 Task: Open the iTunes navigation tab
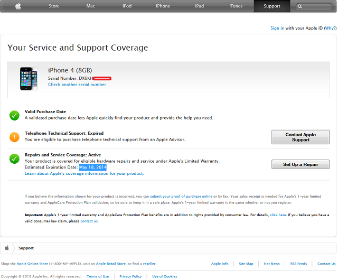(236, 6)
